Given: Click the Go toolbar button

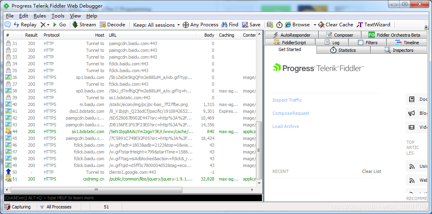Looking at the screenshot, I should (x=60, y=25).
